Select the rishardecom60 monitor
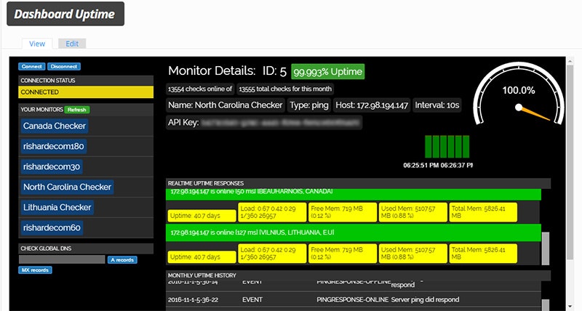Viewport: 582px width, 311px height. (x=52, y=228)
